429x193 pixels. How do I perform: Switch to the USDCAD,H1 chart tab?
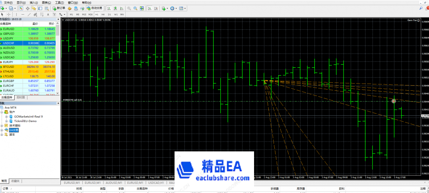(156, 183)
